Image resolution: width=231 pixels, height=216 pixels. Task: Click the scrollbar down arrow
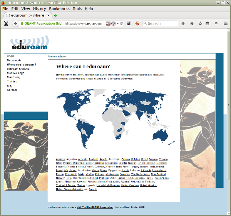point(228,213)
